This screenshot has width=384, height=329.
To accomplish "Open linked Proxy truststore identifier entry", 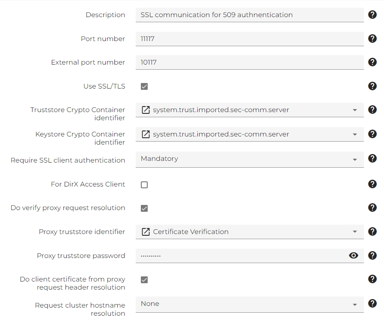I will 146,232.
